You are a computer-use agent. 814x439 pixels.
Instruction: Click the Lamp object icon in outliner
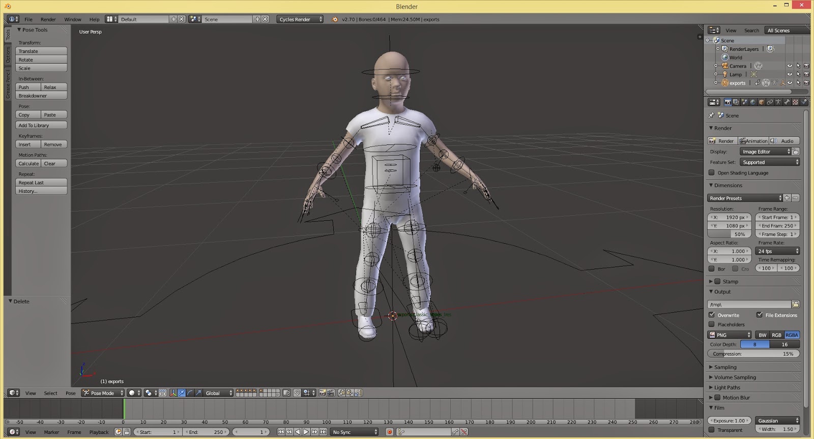(x=725, y=74)
